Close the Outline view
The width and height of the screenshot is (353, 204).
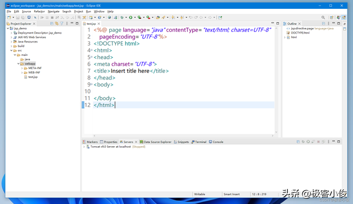(299, 24)
